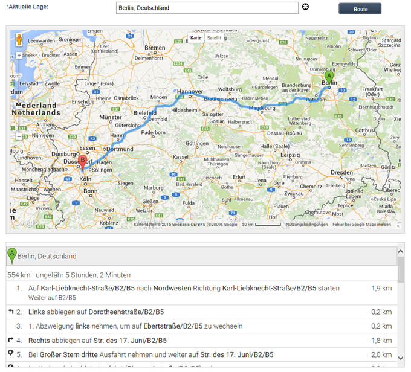
Task: Click the Google logo on the map
Action: (25, 223)
